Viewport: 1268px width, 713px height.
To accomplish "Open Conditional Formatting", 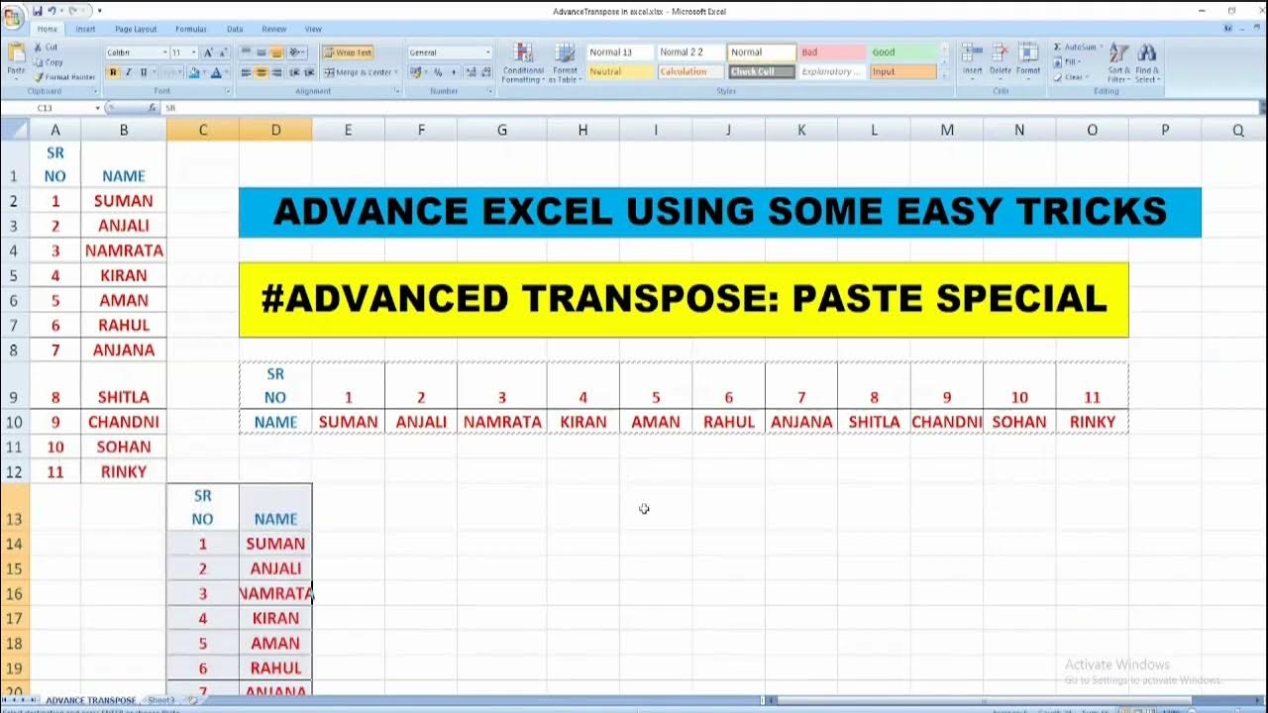I will click(523, 62).
